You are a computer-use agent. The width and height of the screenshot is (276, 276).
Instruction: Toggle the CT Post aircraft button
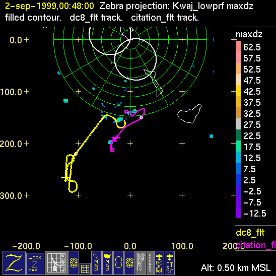click(x=170, y=263)
